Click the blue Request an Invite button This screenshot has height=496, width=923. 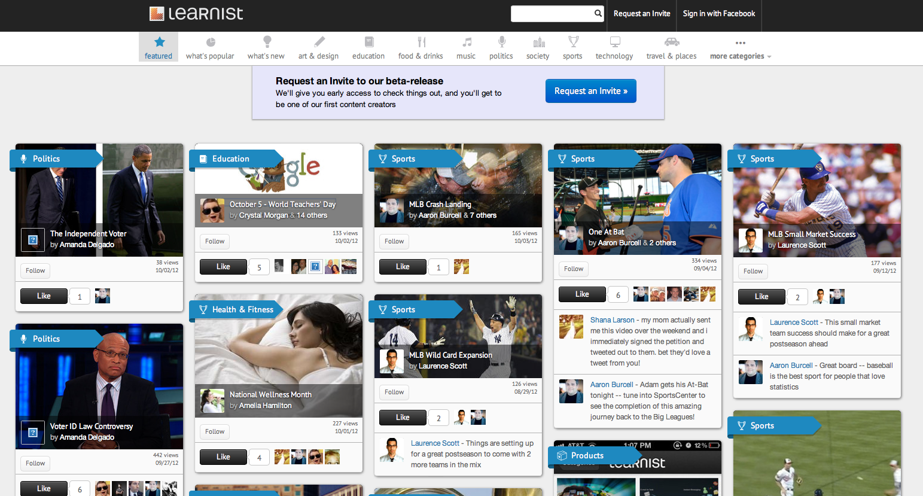pyautogui.click(x=590, y=91)
